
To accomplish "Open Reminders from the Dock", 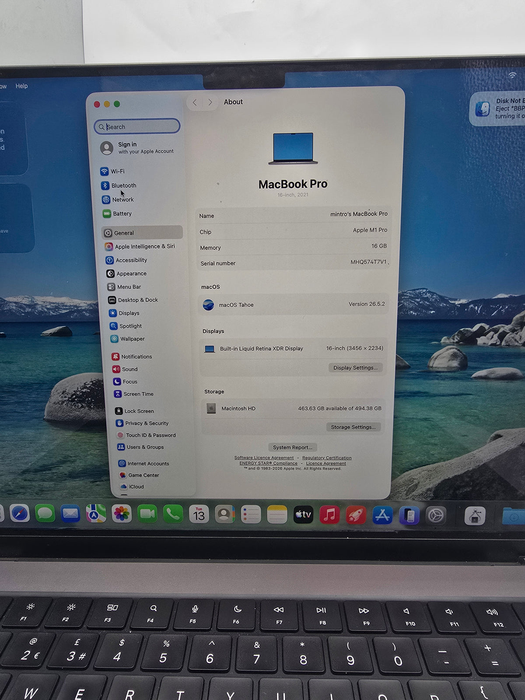I will coord(251,514).
